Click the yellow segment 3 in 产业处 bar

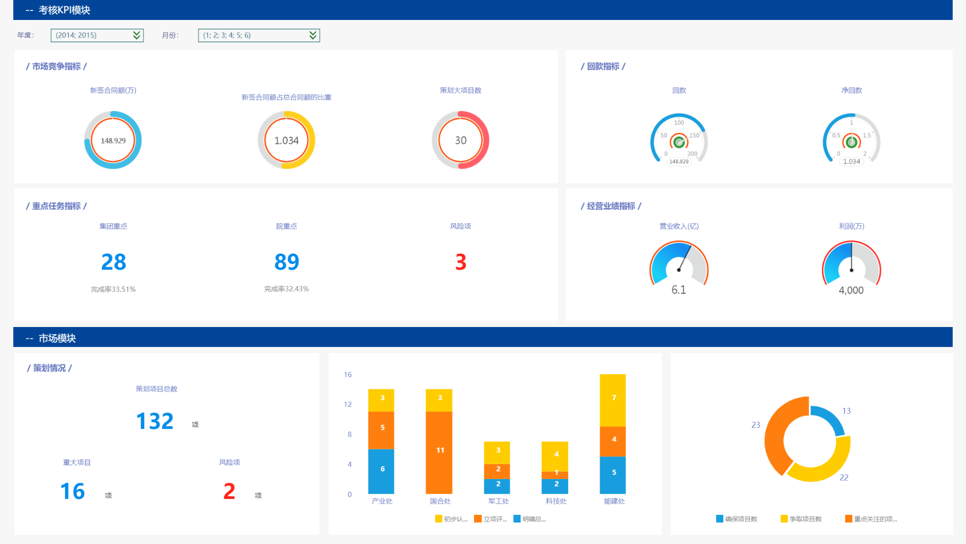click(x=381, y=400)
